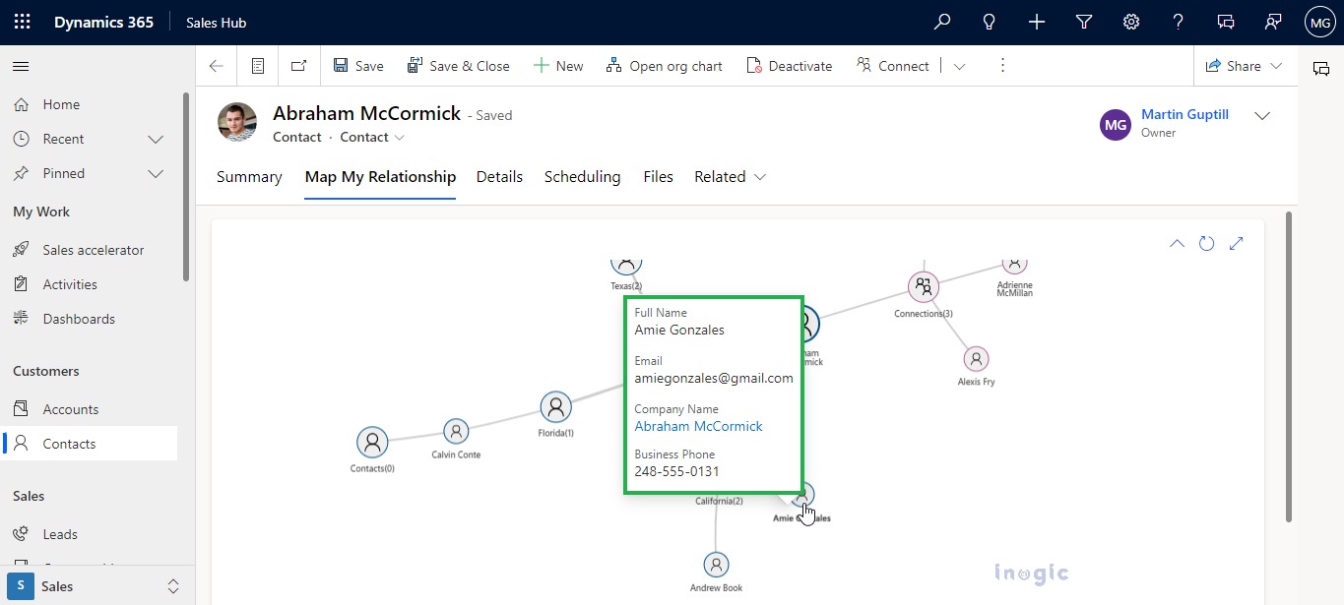1344x605 pixels.
Task: Open Teams chats via the conversation icon
Action: coord(1225,21)
